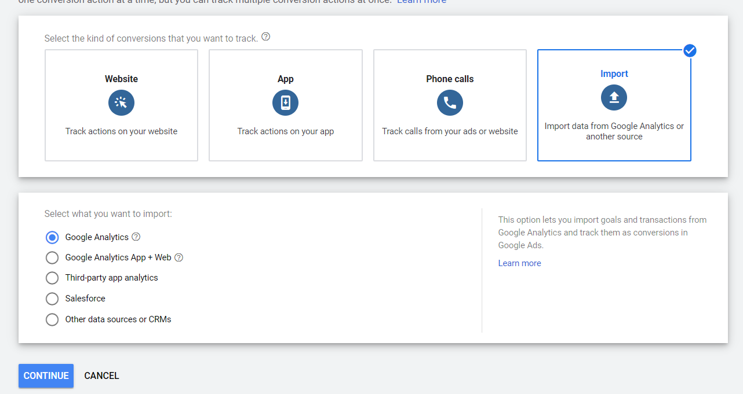Click the Website card title
The image size is (743, 394).
point(121,79)
